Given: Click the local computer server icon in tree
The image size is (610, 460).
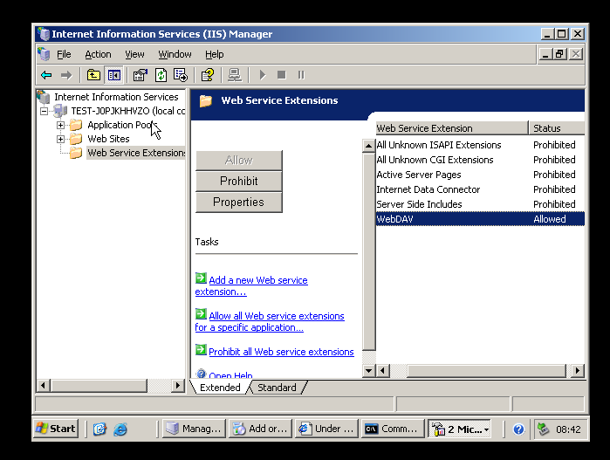Looking at the screenshot, I should (60, 111).
